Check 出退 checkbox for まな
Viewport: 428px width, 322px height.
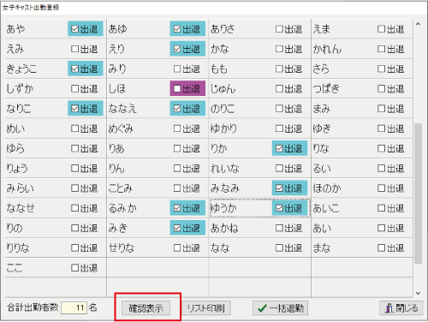click(381, 247)
